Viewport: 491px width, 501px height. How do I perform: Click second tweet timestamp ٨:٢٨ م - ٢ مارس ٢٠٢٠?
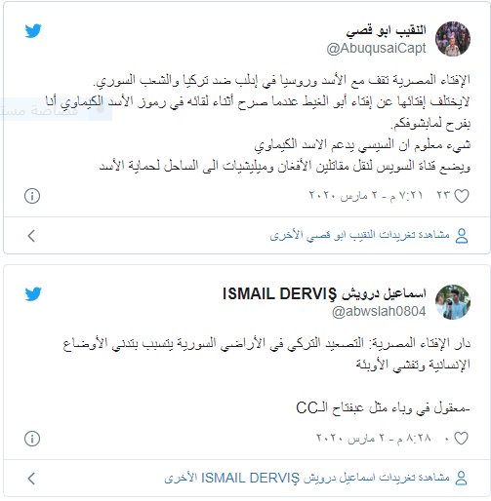point(373,439)
